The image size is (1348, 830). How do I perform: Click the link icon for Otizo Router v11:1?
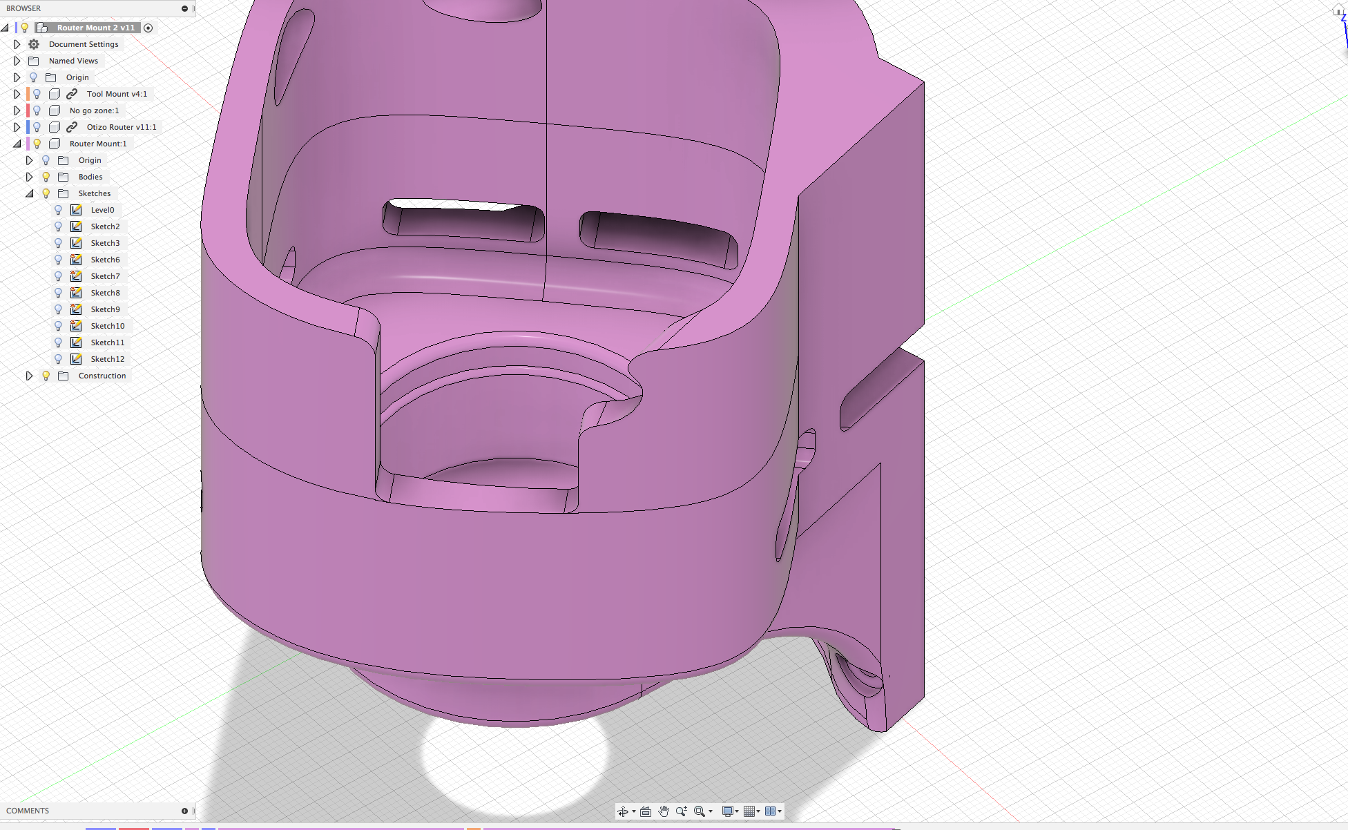pos(72,127)
